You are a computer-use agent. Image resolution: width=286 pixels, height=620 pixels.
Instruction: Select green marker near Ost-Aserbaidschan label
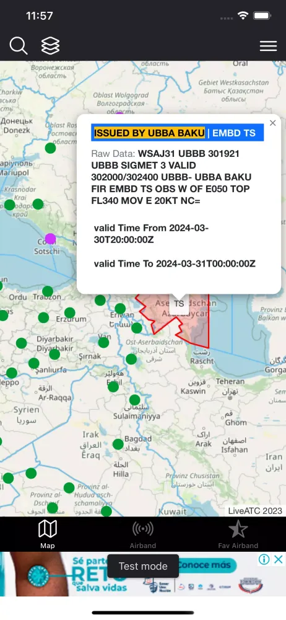tap(131, 359)
